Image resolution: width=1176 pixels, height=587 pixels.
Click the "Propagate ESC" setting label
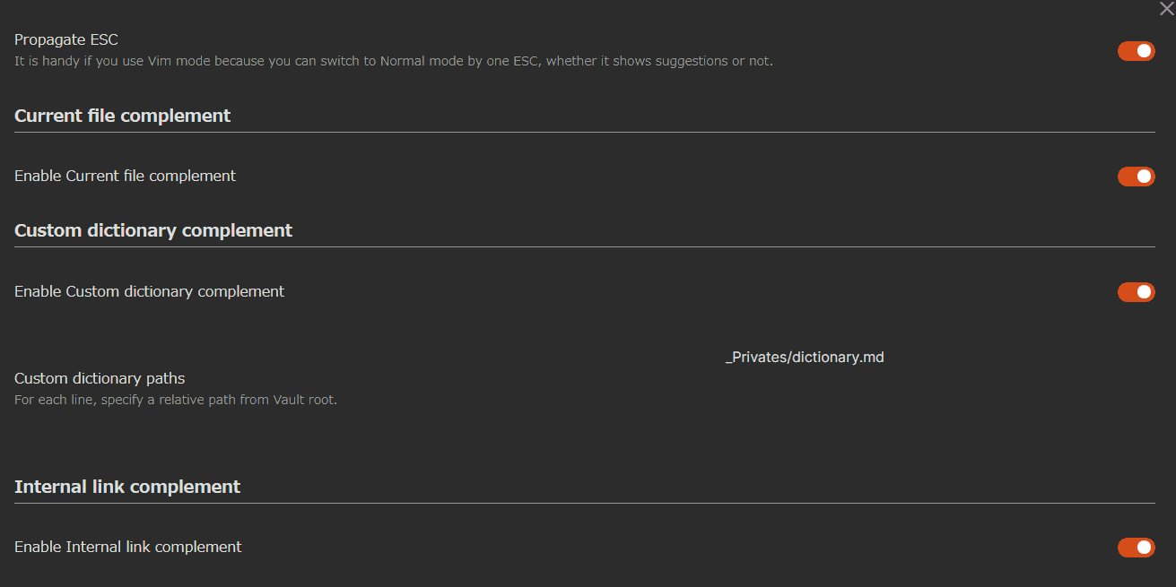click(65, 39)
